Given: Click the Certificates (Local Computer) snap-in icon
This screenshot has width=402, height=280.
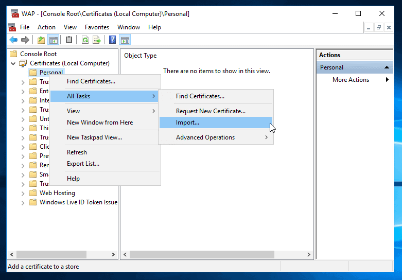Looking at the screenshot, I should (x=23, y=63).
